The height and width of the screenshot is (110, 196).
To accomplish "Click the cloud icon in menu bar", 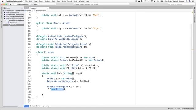I will (x=139, y=1).
